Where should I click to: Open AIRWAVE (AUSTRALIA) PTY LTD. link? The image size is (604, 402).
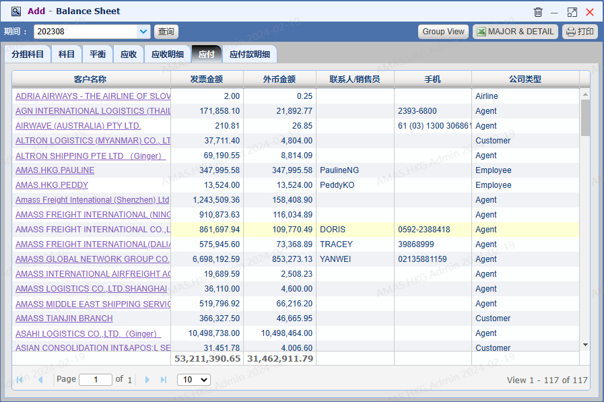click(78, 126)
